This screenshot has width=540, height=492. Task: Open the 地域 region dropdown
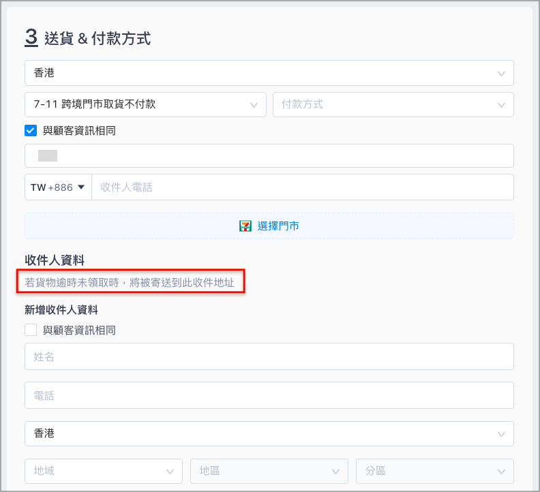104,471
